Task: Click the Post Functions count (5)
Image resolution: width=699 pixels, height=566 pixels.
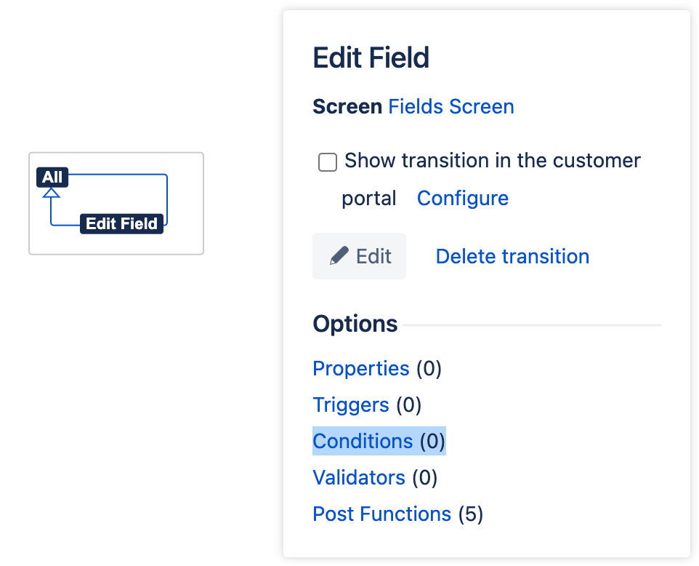Action: point(470,514)
